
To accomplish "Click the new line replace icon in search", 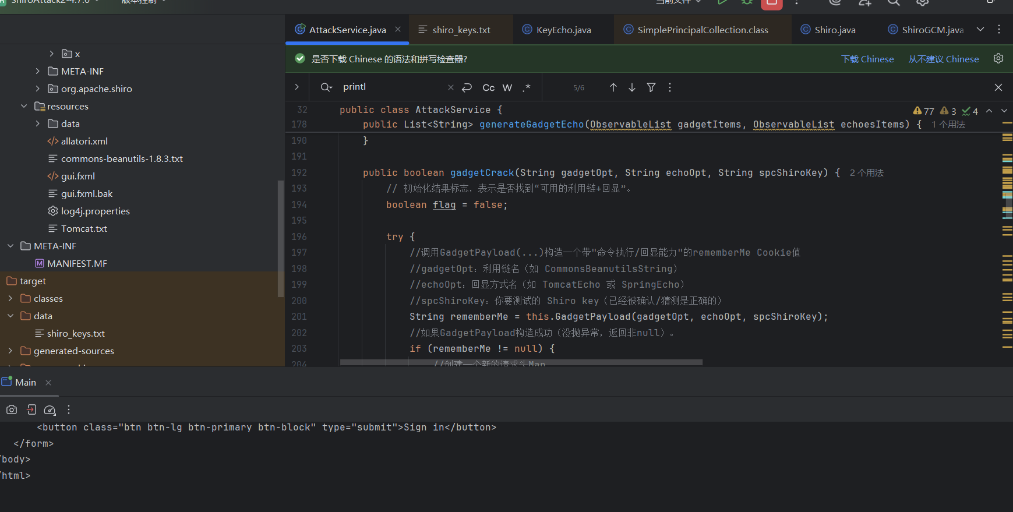I will 467,87.
